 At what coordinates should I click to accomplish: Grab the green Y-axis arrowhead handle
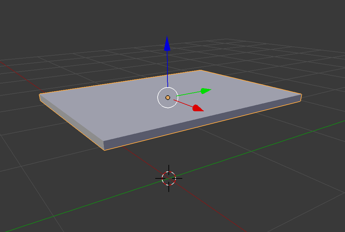pos(205,91)
